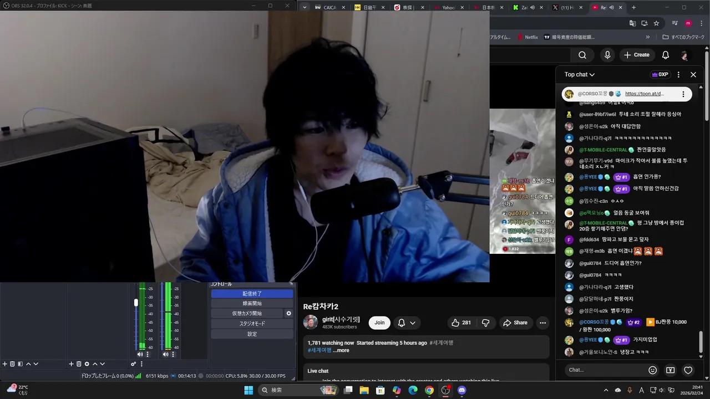Open Windows Start menu

coord(248,390)
